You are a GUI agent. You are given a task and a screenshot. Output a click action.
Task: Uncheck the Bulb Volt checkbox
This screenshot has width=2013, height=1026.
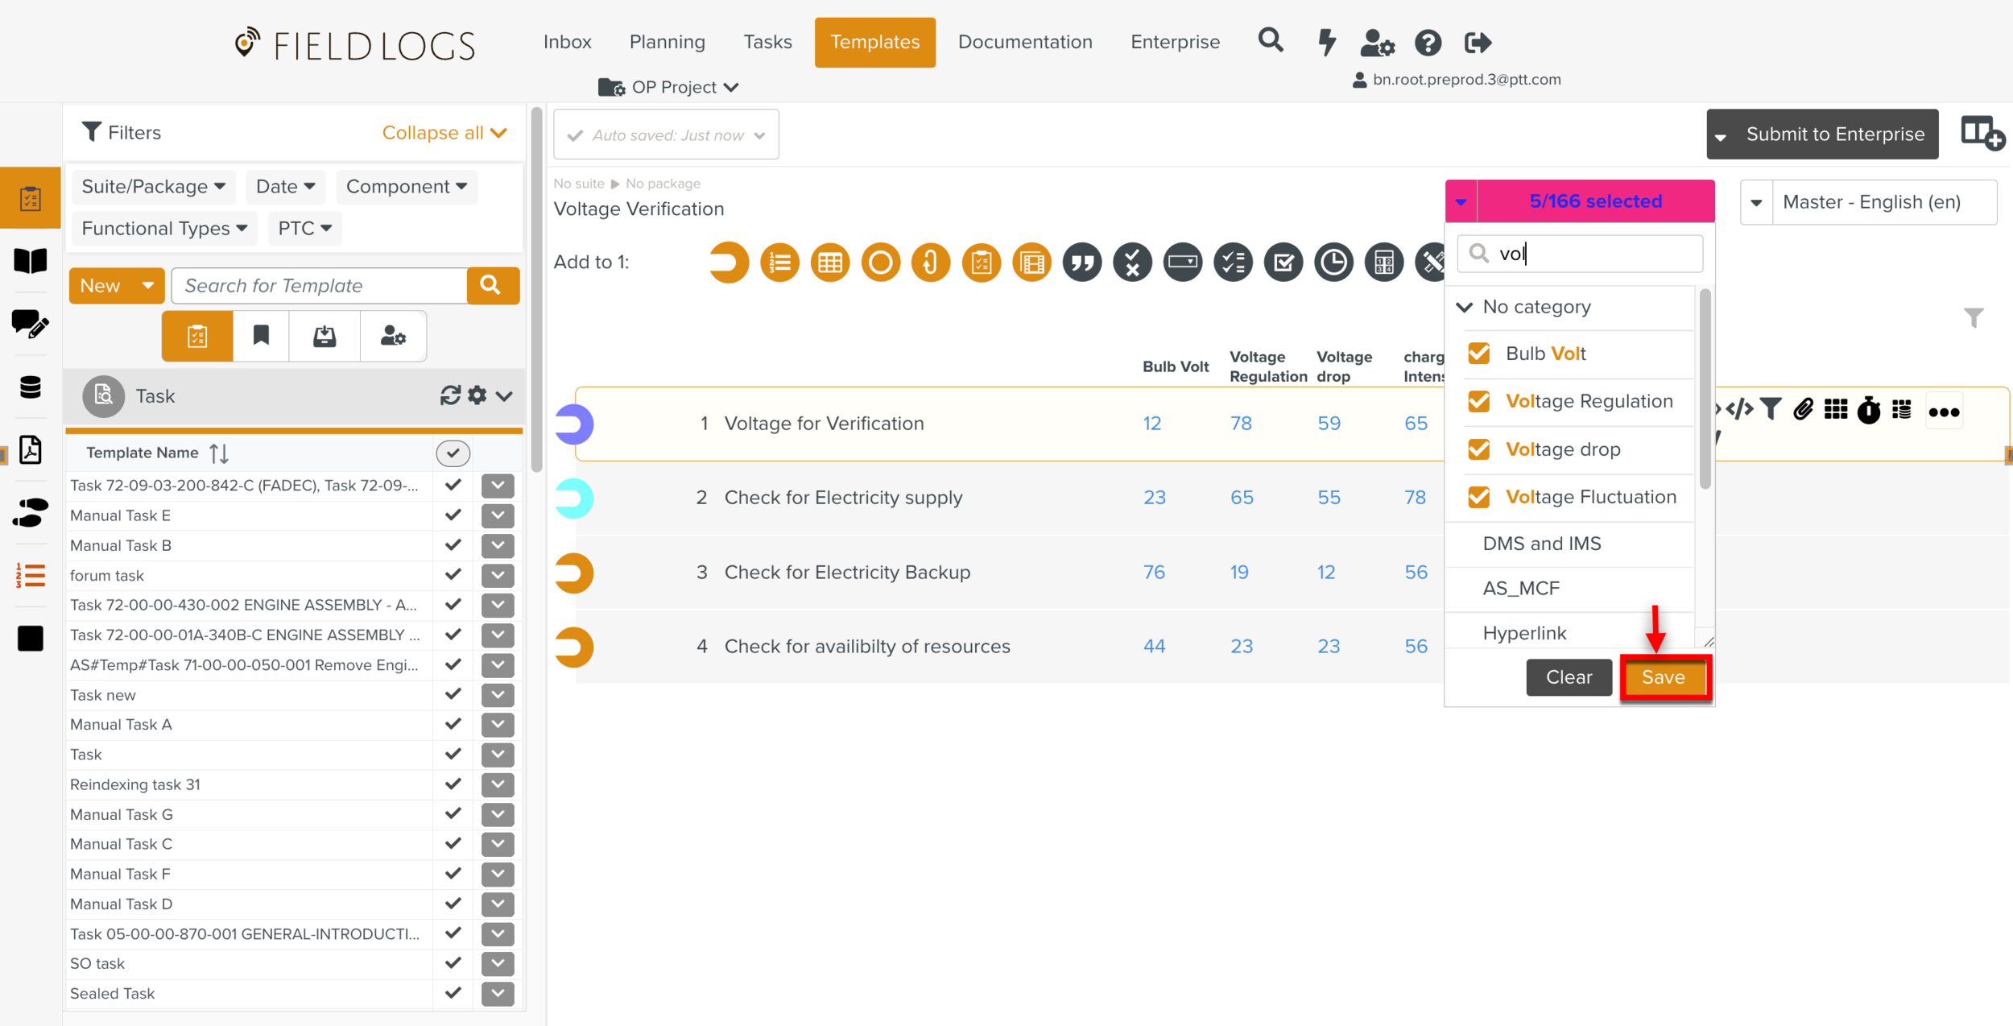click(1478, 354)
